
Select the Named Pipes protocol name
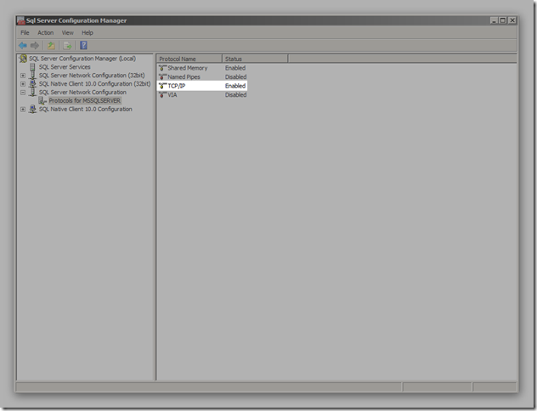click(184, 76)
